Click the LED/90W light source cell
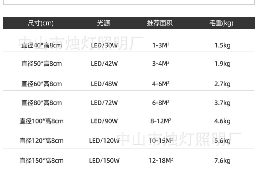The height and width of the screenshot is (192, 258). click(104, 121)
